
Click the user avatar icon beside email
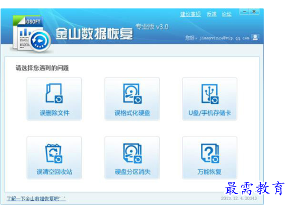point(255,37)
